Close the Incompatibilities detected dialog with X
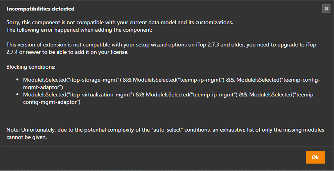Image resolution: width=334 pixels, height=171 pixels. [x=326, y=9]
